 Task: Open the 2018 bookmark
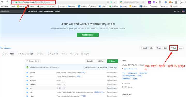tap(51, 6)
